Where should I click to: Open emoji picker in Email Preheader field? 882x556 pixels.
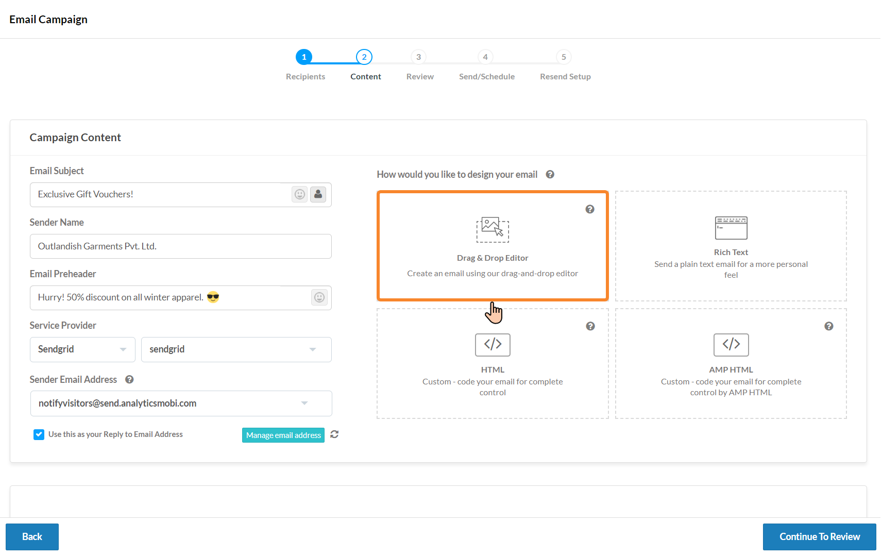[319, 297]
